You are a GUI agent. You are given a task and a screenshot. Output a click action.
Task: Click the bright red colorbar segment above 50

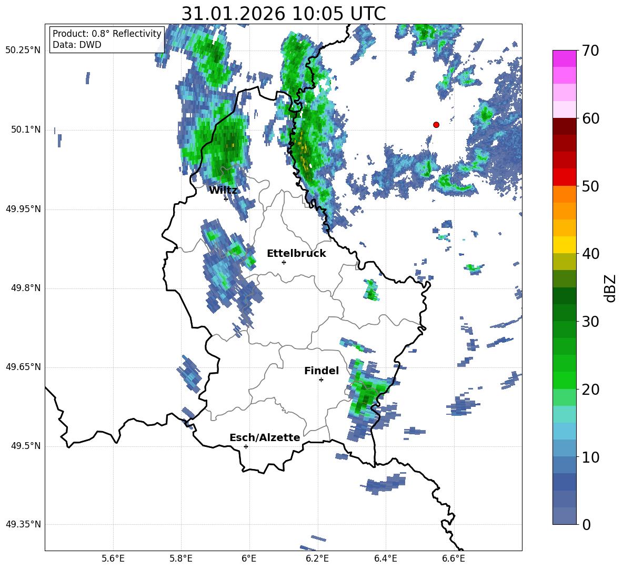[x=564, y=177]
